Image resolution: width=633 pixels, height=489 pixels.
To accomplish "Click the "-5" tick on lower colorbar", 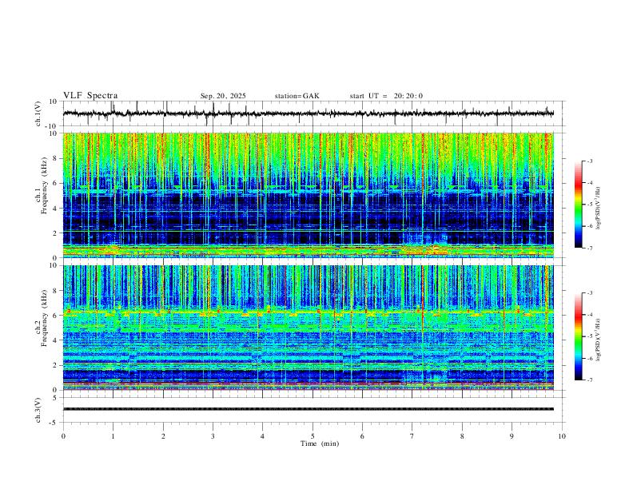I will tap(589, 336).
